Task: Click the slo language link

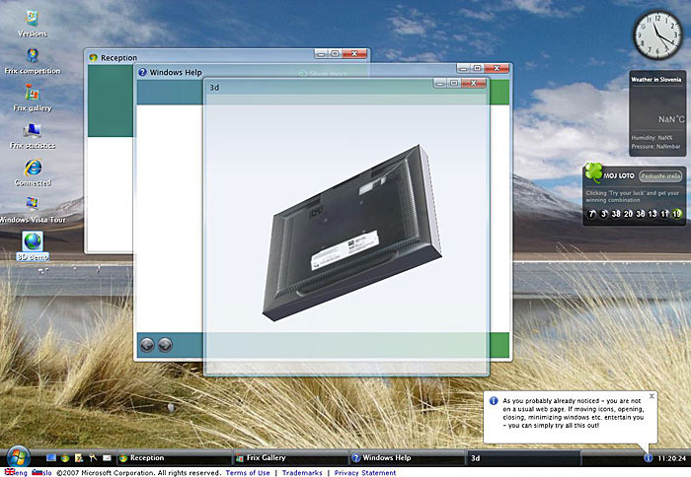Action: click(x=47, y=473)
